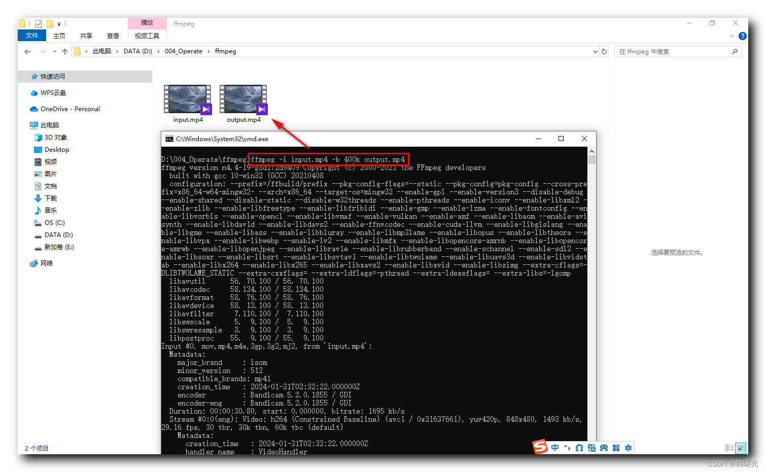Switch to details view icon in status bar
Screen dimensions: 766x472
click(x=729, y=448)
